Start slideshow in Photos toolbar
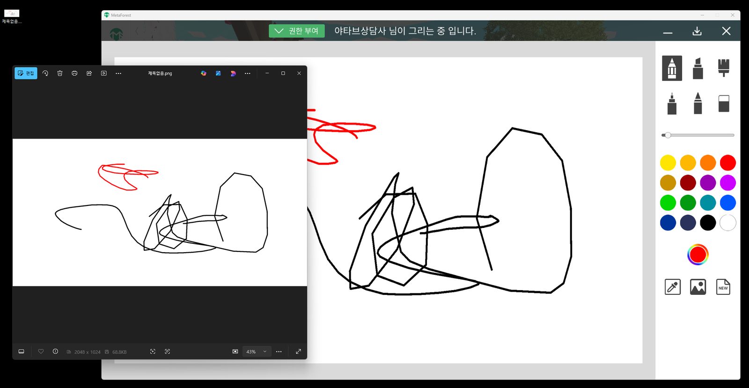This screenshot has width=749, height=388. click(104, 73)
